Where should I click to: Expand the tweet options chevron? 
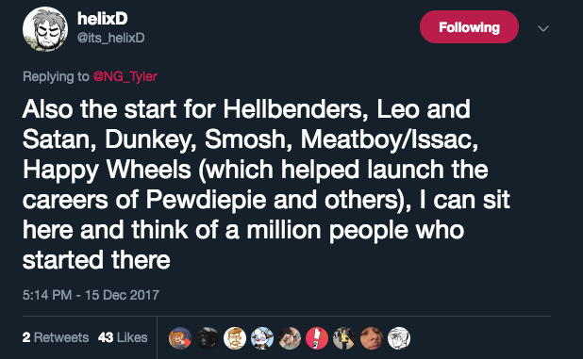click(543, 28)
